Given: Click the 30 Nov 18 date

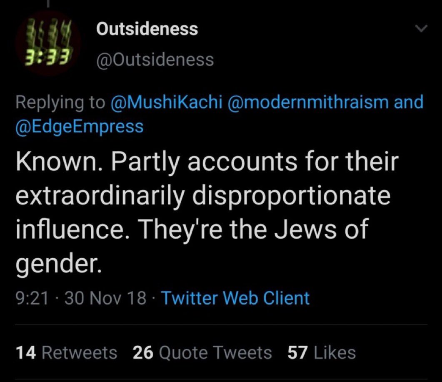Looking at the screenshot, I should 105,298.
